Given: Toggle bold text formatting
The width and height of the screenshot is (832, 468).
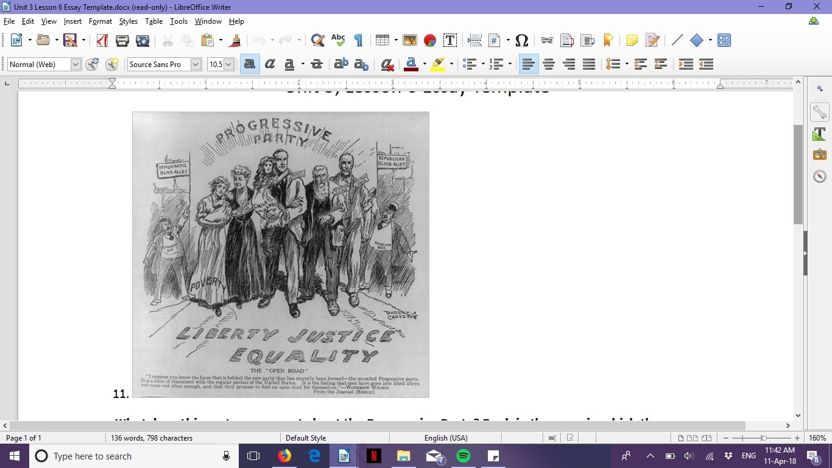Looking at the screenshot, I should [249, 65].
